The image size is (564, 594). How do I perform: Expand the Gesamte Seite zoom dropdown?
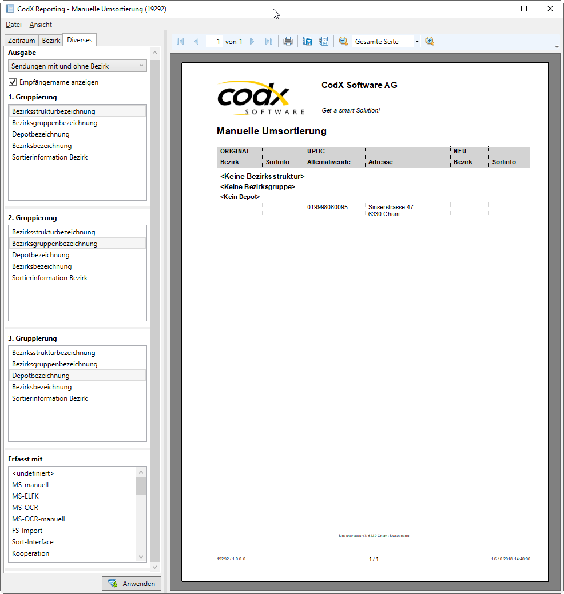pyautogui.click(x=417, y=42)
